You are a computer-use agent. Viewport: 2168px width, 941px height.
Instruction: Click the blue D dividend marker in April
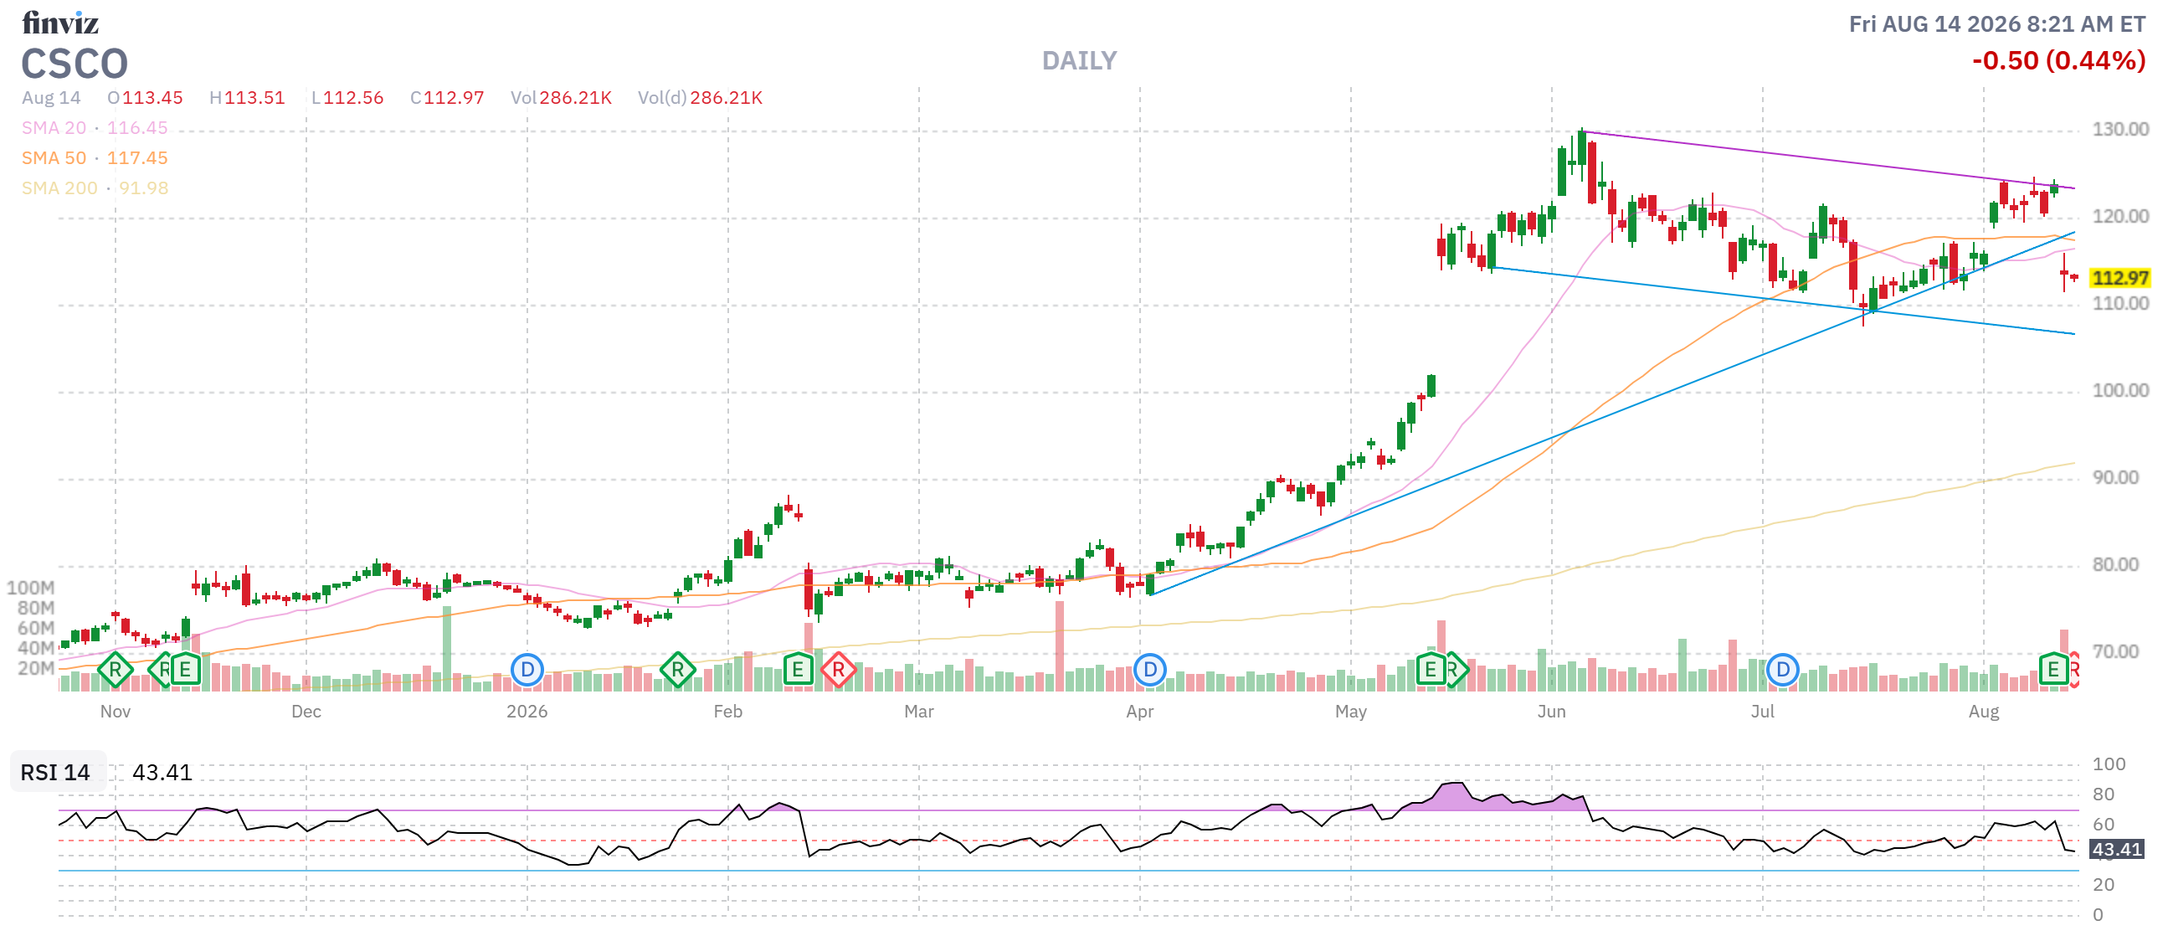click(x=1149, y=670)
